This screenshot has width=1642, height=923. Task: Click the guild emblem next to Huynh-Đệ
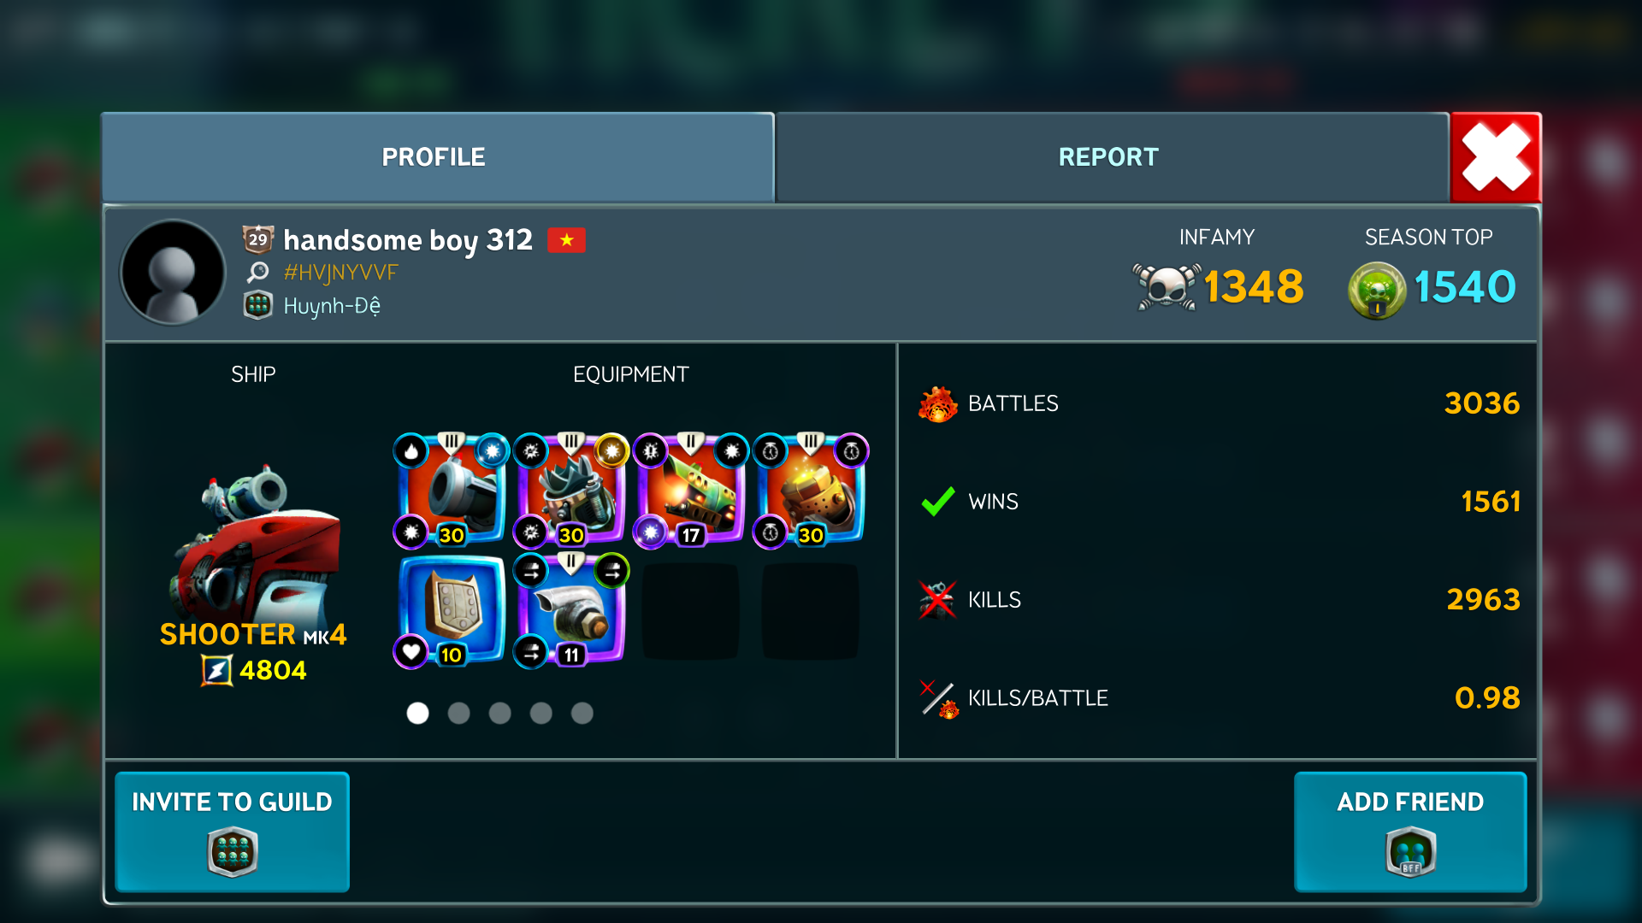point(257,305)
